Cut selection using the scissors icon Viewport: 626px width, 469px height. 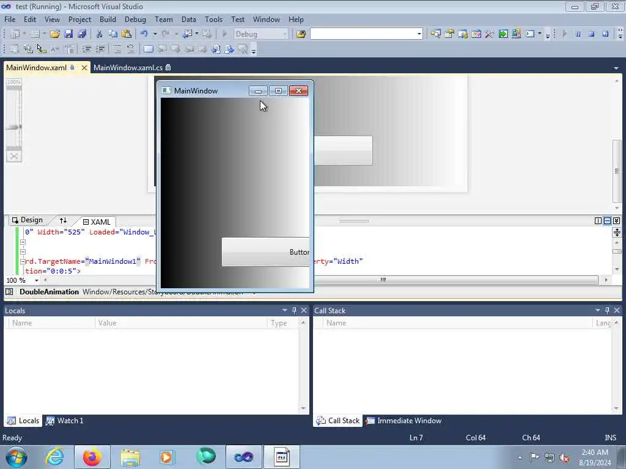tap(99, 34)
